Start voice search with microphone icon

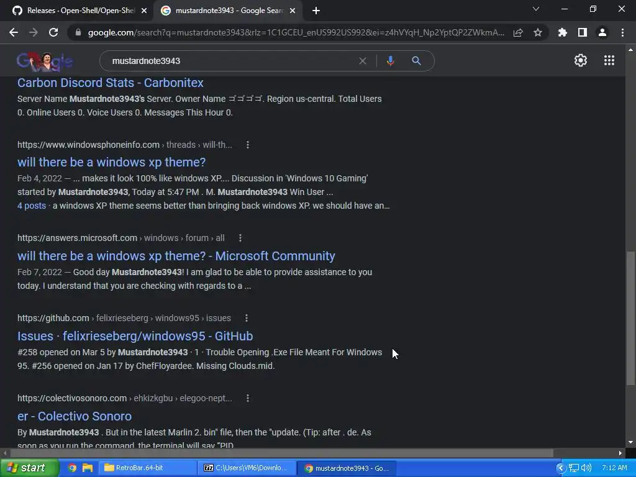point(390,61)
